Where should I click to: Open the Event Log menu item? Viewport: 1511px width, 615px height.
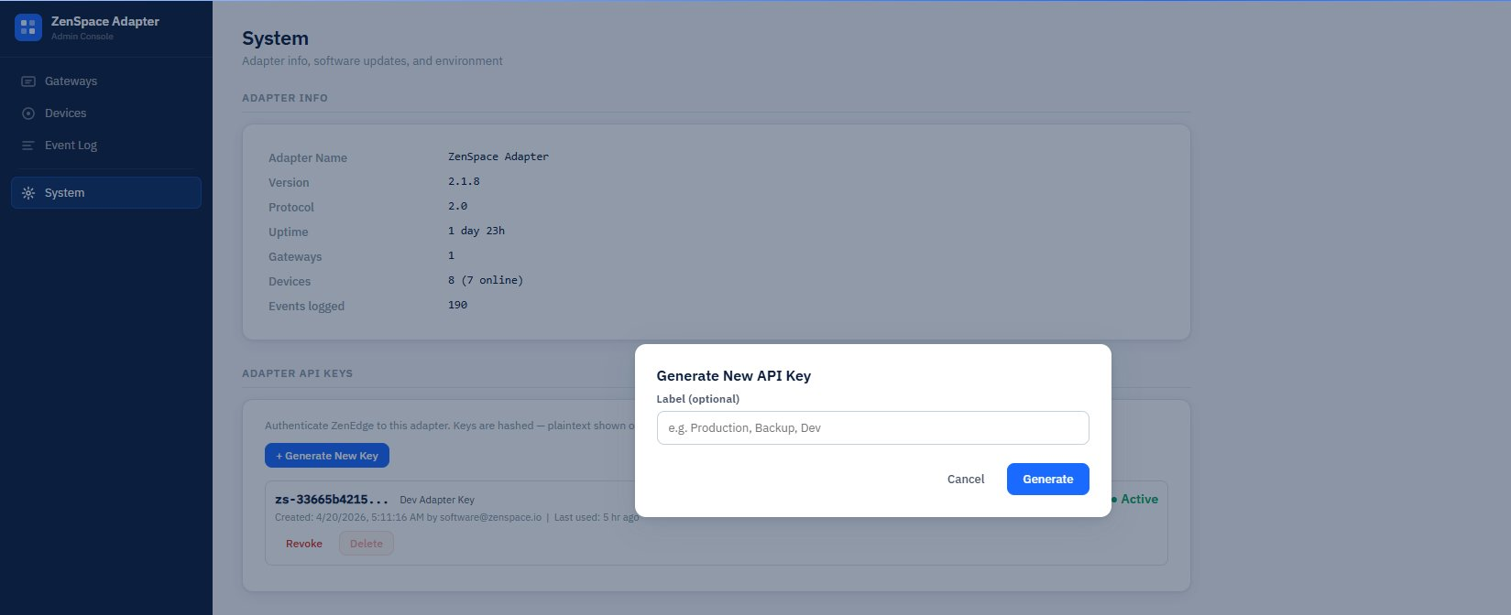tap(106, 146)
